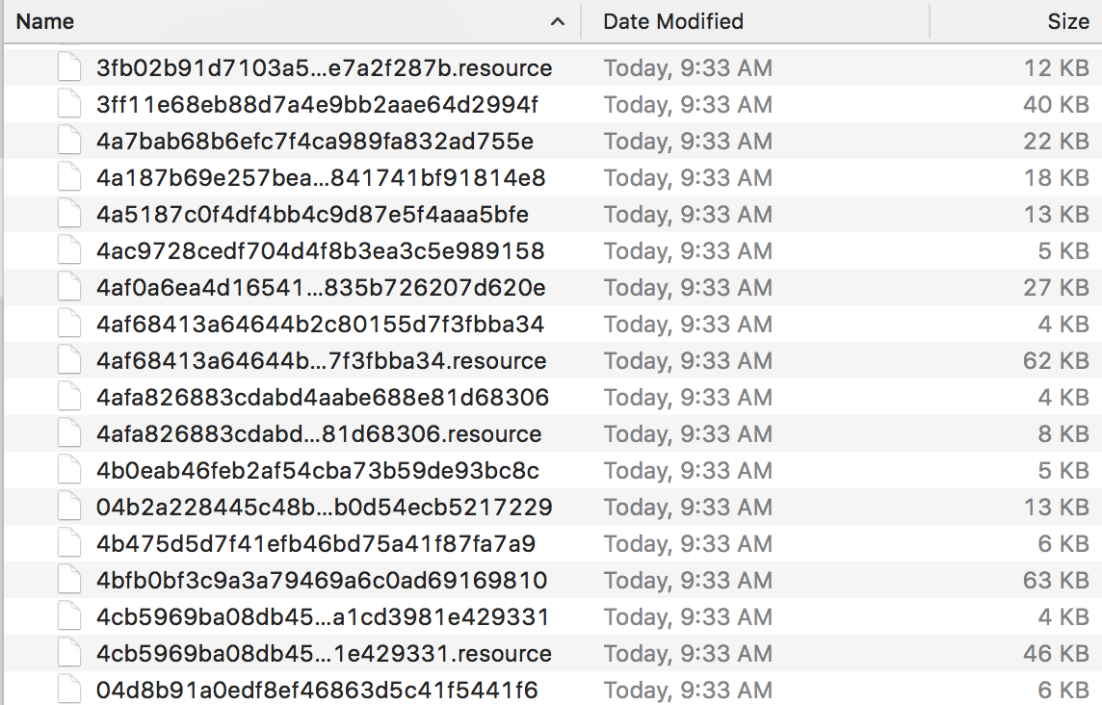This screenshot has width=1102, height=705.
Task: Click the 27 KB size value
Action: [x=1056, y=287]
